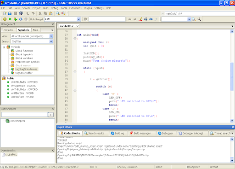Image resolution: width=235 pixels, height=169 pixels.
Task: Open the Settings menu
Action: (99, 8)
